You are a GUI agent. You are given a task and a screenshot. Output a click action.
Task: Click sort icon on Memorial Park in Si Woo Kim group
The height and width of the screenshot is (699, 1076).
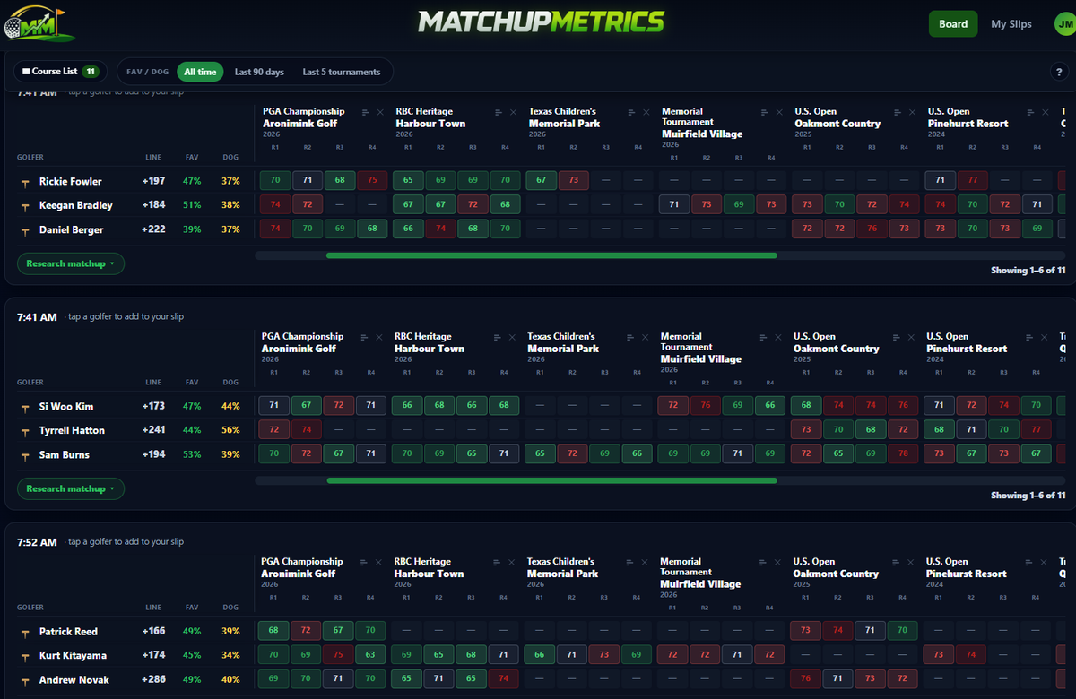click(x=631, y=337)
